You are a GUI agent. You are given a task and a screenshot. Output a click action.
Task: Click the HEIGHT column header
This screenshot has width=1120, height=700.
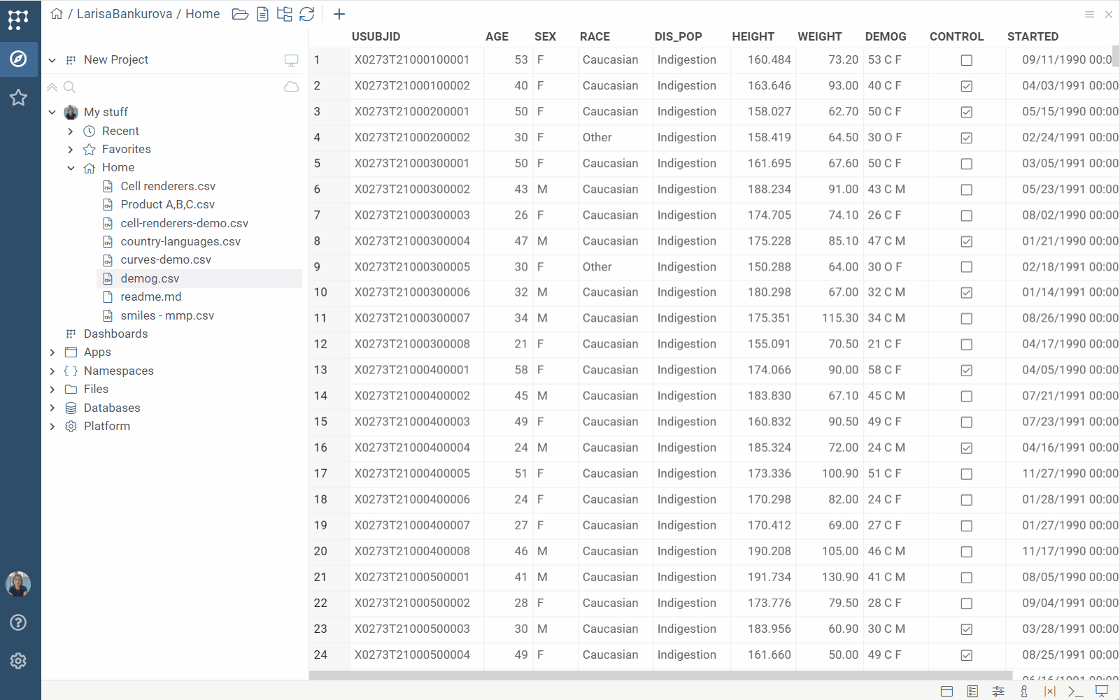[x=753, y=36]
